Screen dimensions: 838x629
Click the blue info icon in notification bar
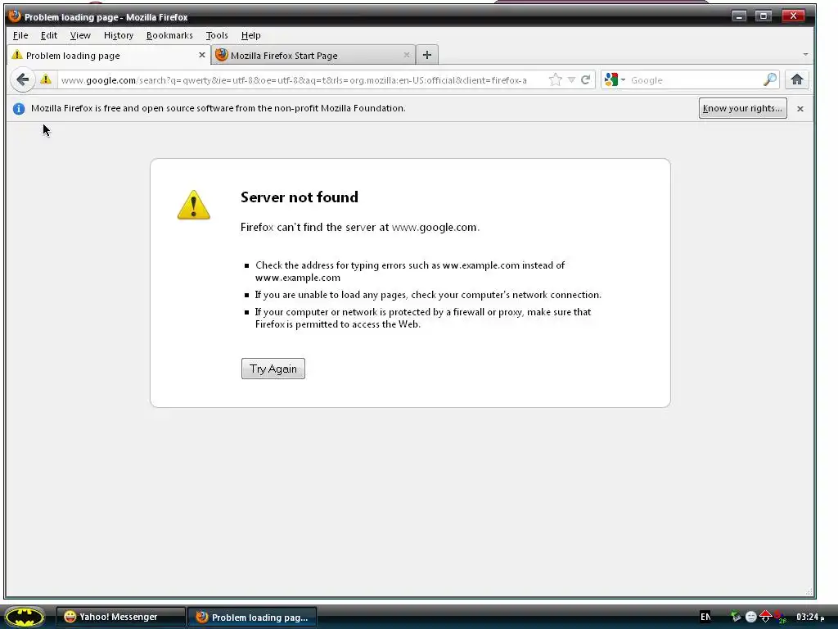(x=19, y=109)
